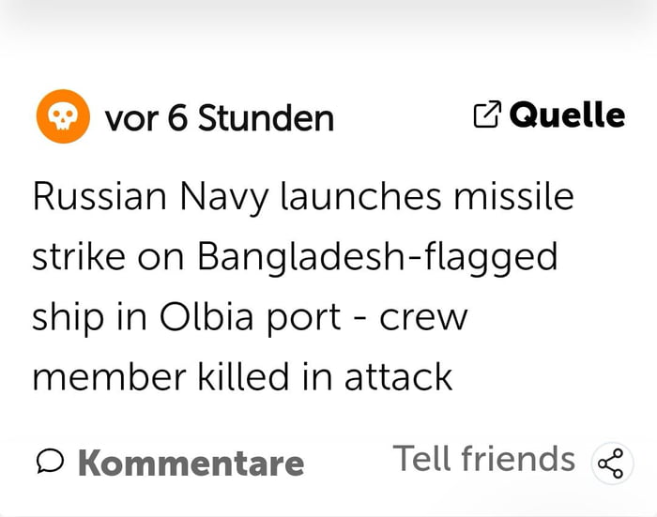The image size is (657, 517).
Task: Open the Kommentare section
Action: 191,463
